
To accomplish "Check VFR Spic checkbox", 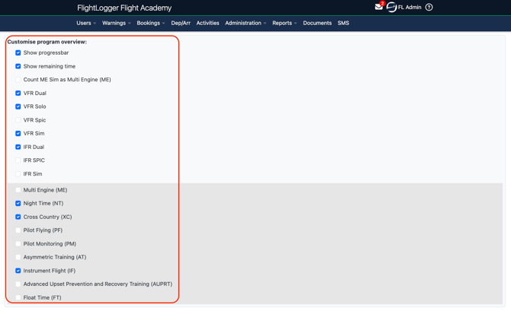I will tap(18, 120).
